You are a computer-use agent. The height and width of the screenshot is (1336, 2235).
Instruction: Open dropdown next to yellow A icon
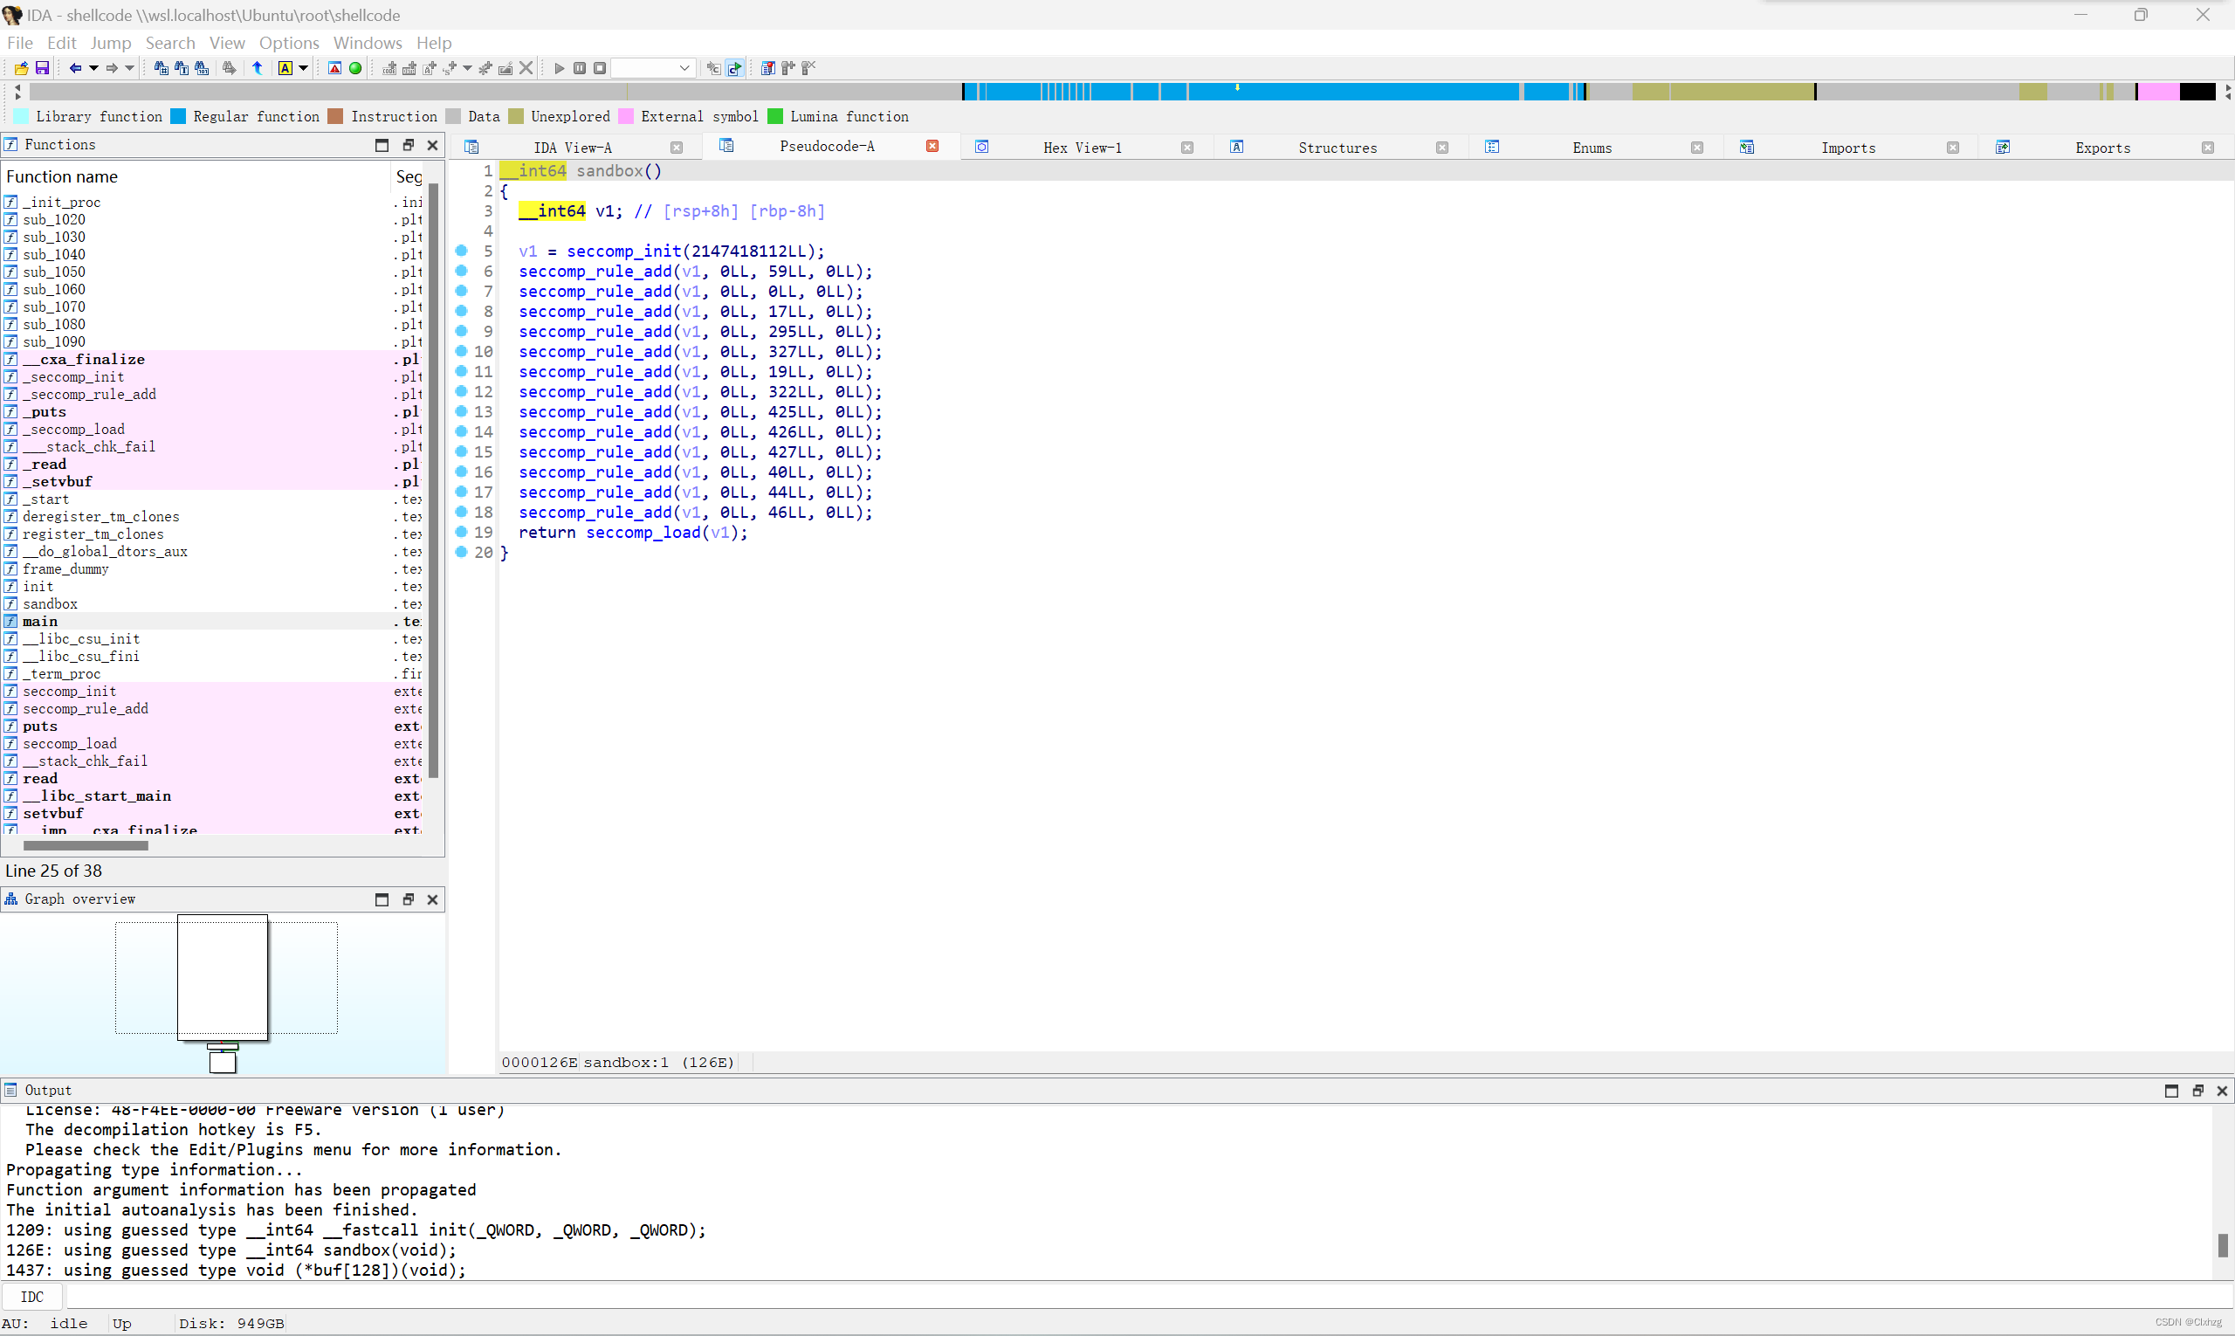coord(303,68)
